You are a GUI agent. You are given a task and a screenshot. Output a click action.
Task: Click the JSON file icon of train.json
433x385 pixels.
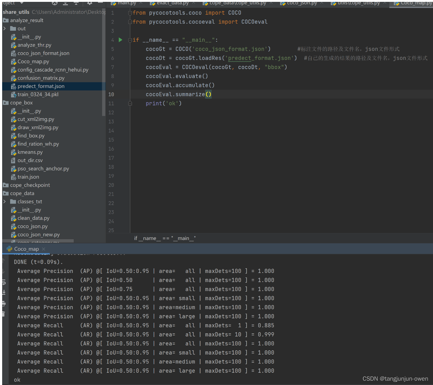pos(14,177)
